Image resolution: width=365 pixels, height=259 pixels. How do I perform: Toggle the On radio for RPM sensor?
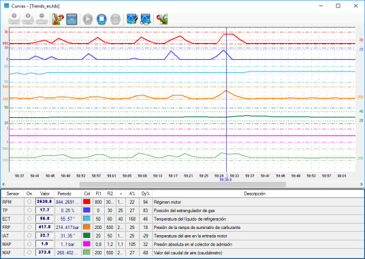[29, 202]
